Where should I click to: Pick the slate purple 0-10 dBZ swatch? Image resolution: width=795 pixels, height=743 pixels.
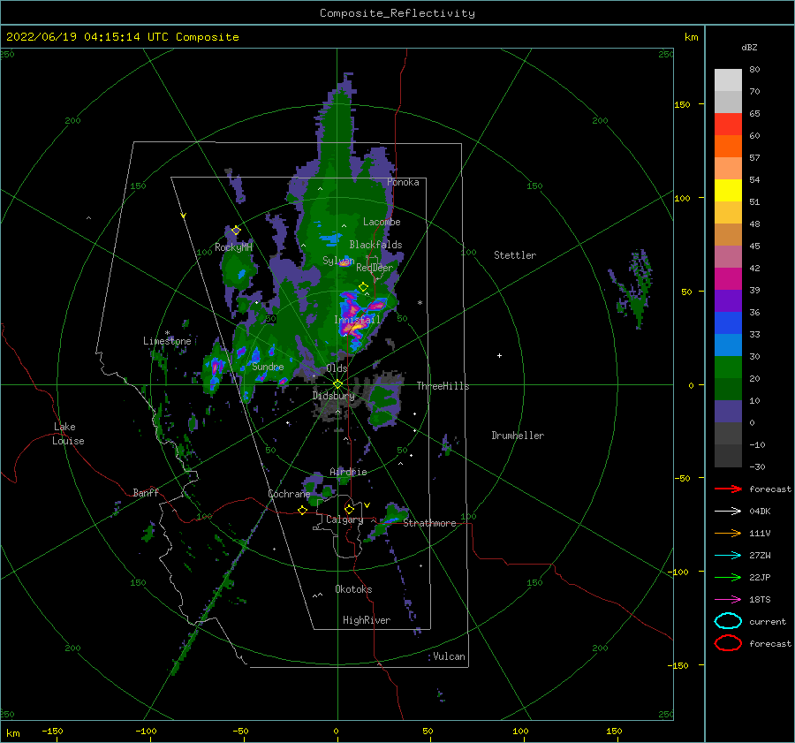pos(728,412)
